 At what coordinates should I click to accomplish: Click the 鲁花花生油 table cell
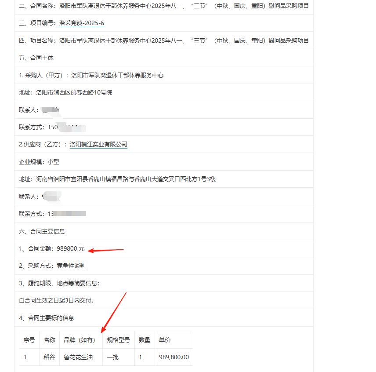pos(81,357)
